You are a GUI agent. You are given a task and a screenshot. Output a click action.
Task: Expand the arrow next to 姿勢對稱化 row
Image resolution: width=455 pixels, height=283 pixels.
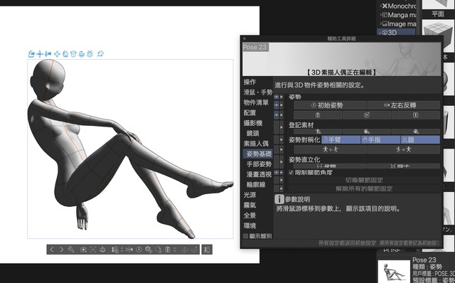282,139
